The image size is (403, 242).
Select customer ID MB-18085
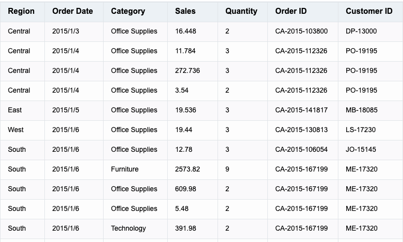(x=362, y=110)
